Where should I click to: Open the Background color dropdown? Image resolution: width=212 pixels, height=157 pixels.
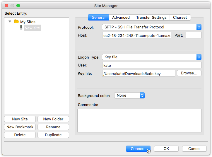129,95
